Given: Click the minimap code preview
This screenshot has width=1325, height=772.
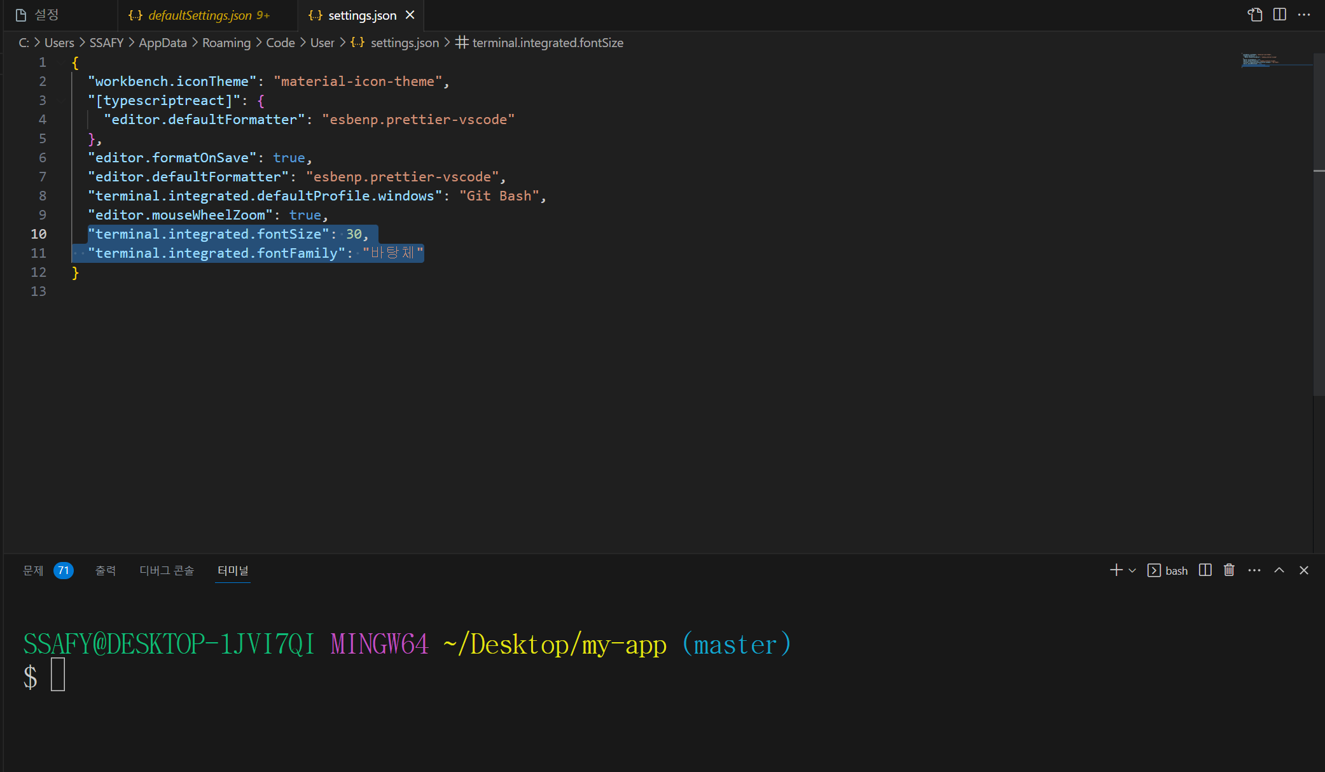Looking at the screenshot, I should coord(1259,60).
